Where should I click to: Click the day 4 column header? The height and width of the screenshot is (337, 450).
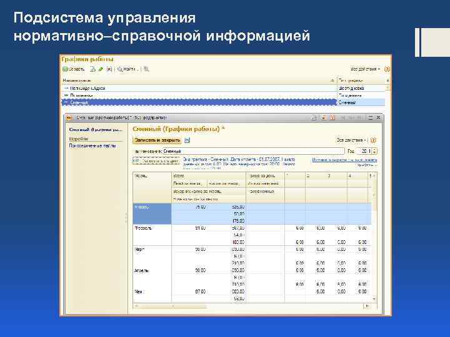pos(357,175)
